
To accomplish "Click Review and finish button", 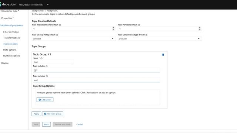I will tap(63, 125).
